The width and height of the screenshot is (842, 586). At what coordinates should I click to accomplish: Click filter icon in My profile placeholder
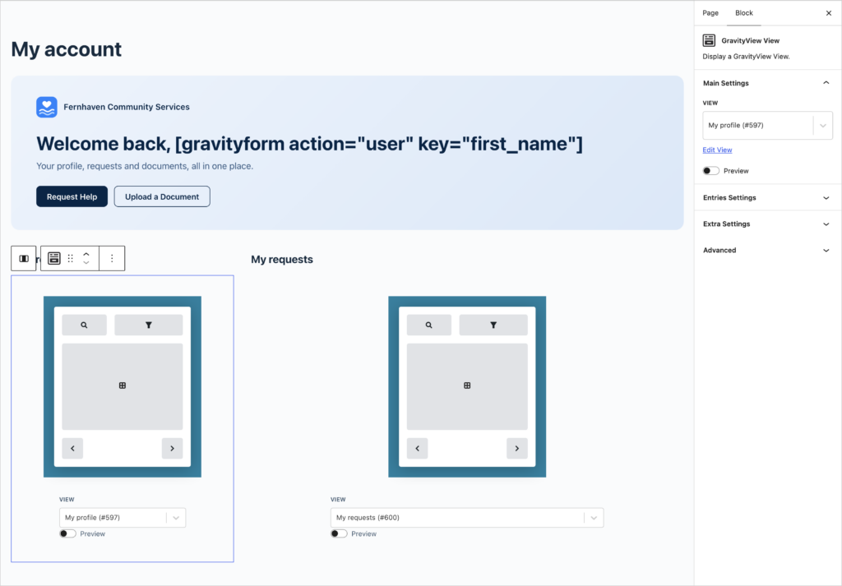point(149,325)
